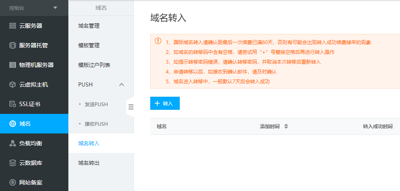
Task: Open the 控制台 dropdown menu
Action: tap(55, 8)
